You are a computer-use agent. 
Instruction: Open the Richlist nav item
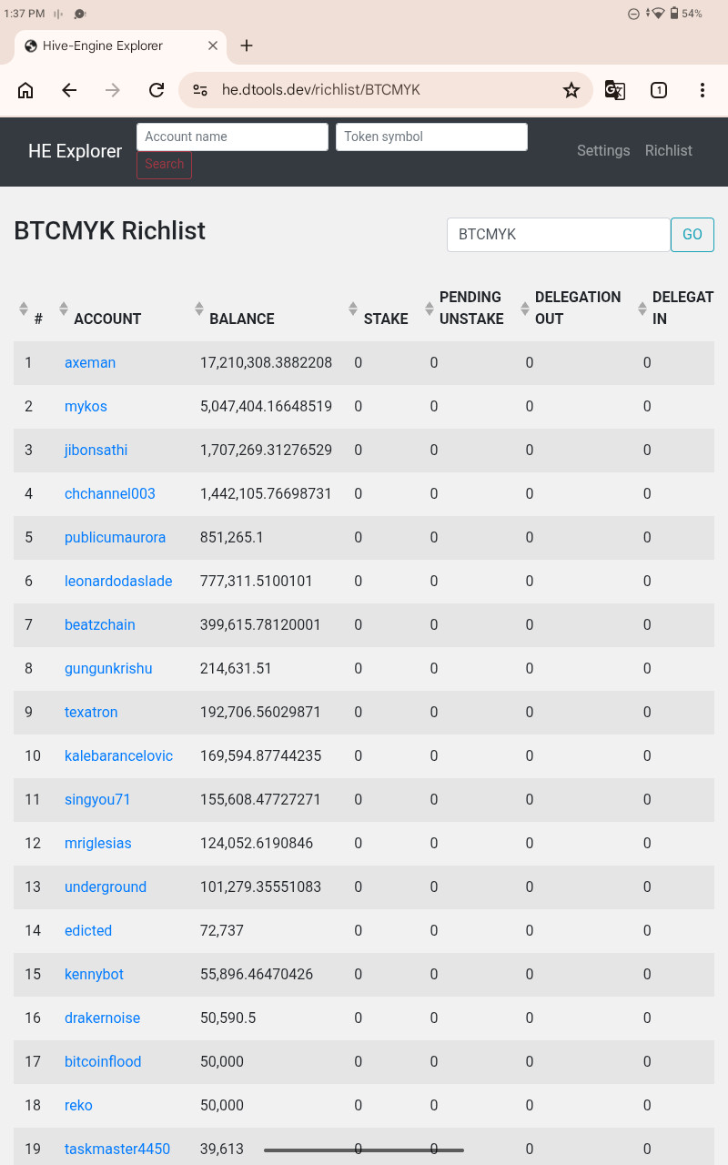[x=669, y=151]
